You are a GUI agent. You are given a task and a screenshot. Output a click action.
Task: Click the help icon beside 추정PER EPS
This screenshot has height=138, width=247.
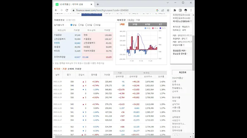click(x=187, y=39)
